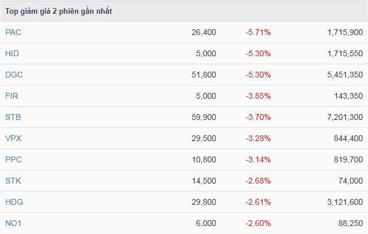Click PAC price 26,400

click(204, 32)
